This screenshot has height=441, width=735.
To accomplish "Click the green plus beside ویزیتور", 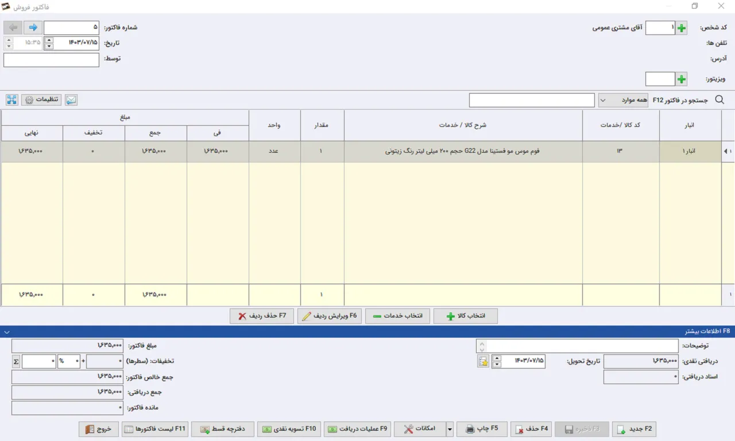I will pos(681,79).
